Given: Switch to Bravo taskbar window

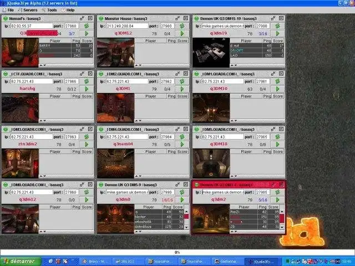Looking at the screenshot, I should point(95,262).
